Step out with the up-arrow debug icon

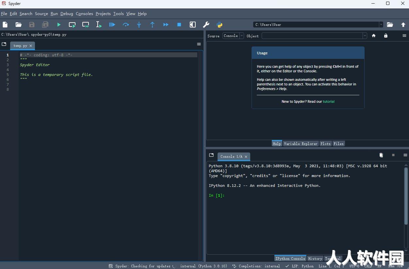coord(152,25)
